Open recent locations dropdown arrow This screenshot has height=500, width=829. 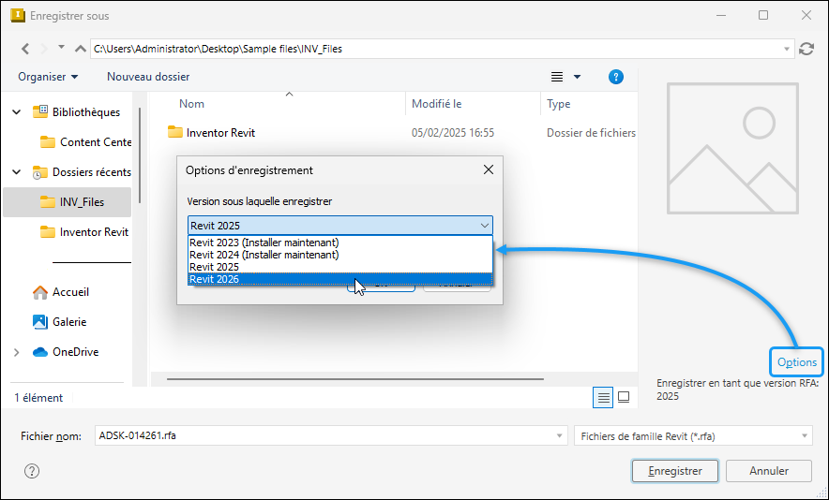pyautogui.click(x=61, y=48)
